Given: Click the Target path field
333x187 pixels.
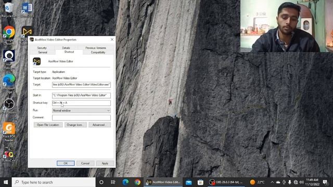Looking at the screenshot, I should pos(81,85).
